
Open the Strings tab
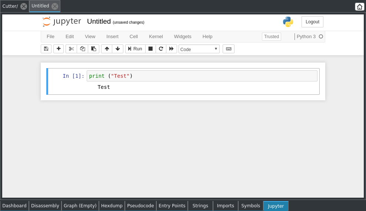[x=200, y=206]
